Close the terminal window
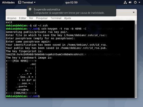This screenshot has height=107, width=143. 134,12
